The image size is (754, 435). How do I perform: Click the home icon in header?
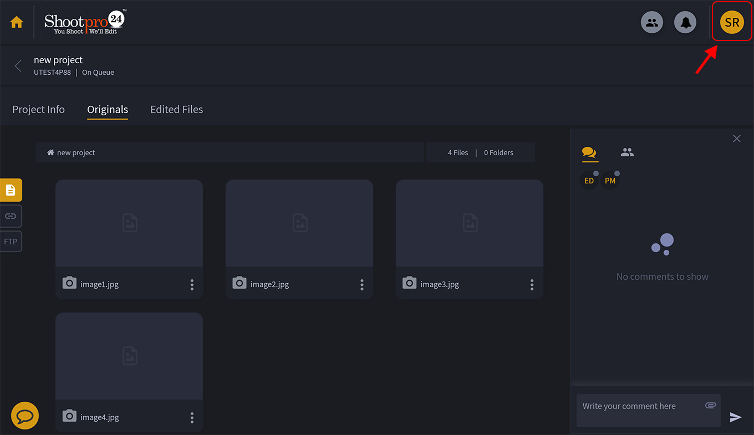pyautogui.click(x=17, y=22)
